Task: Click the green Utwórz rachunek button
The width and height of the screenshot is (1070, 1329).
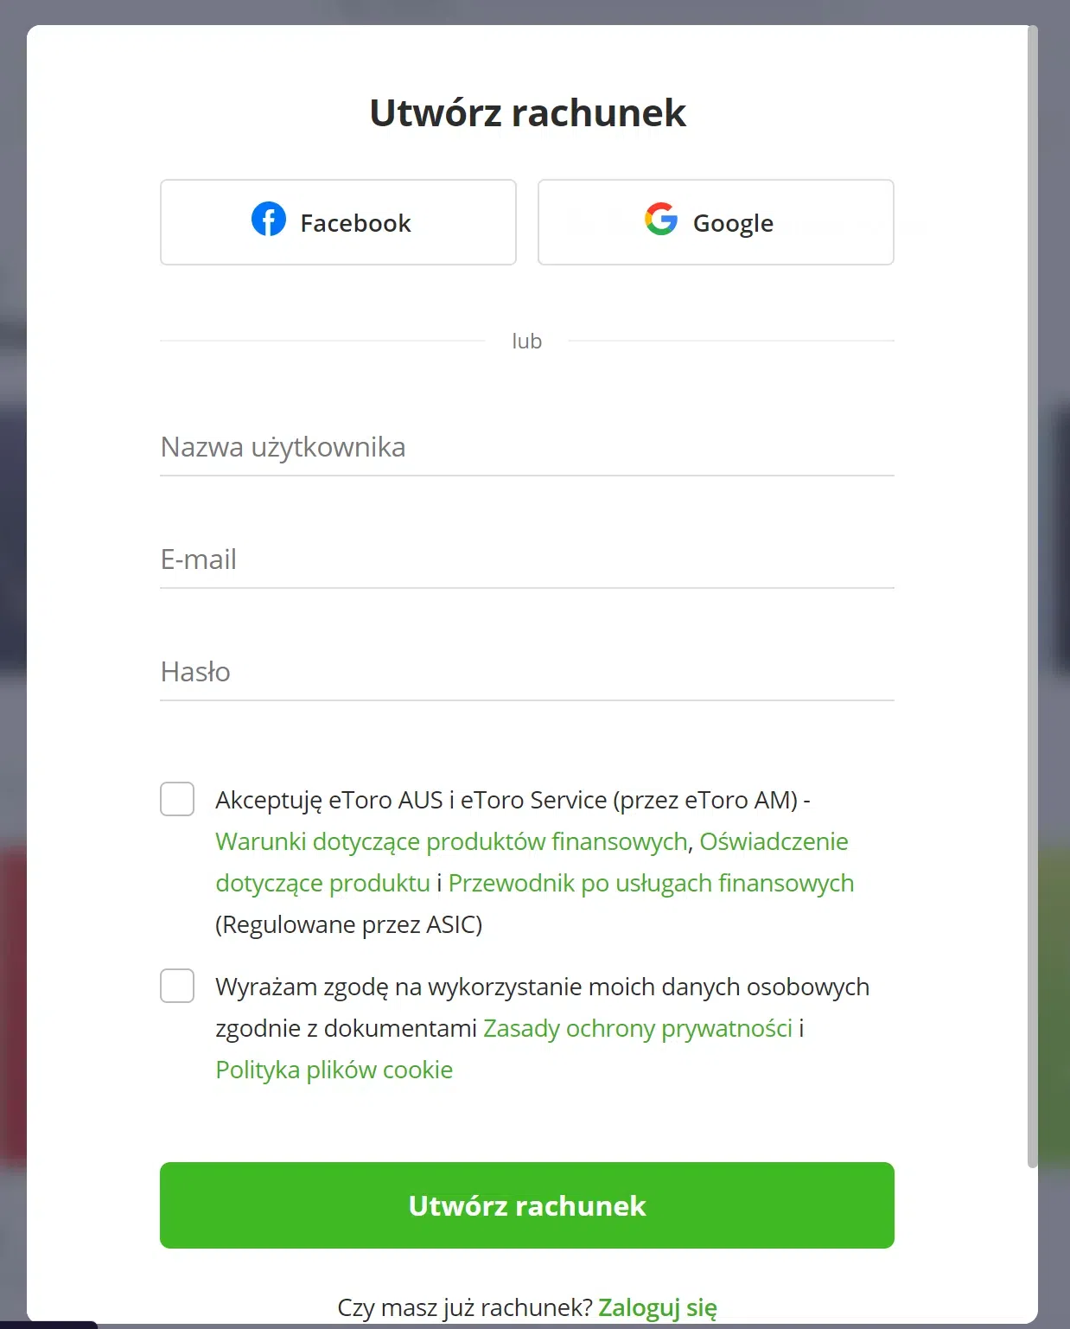Action: (527, 1205)
